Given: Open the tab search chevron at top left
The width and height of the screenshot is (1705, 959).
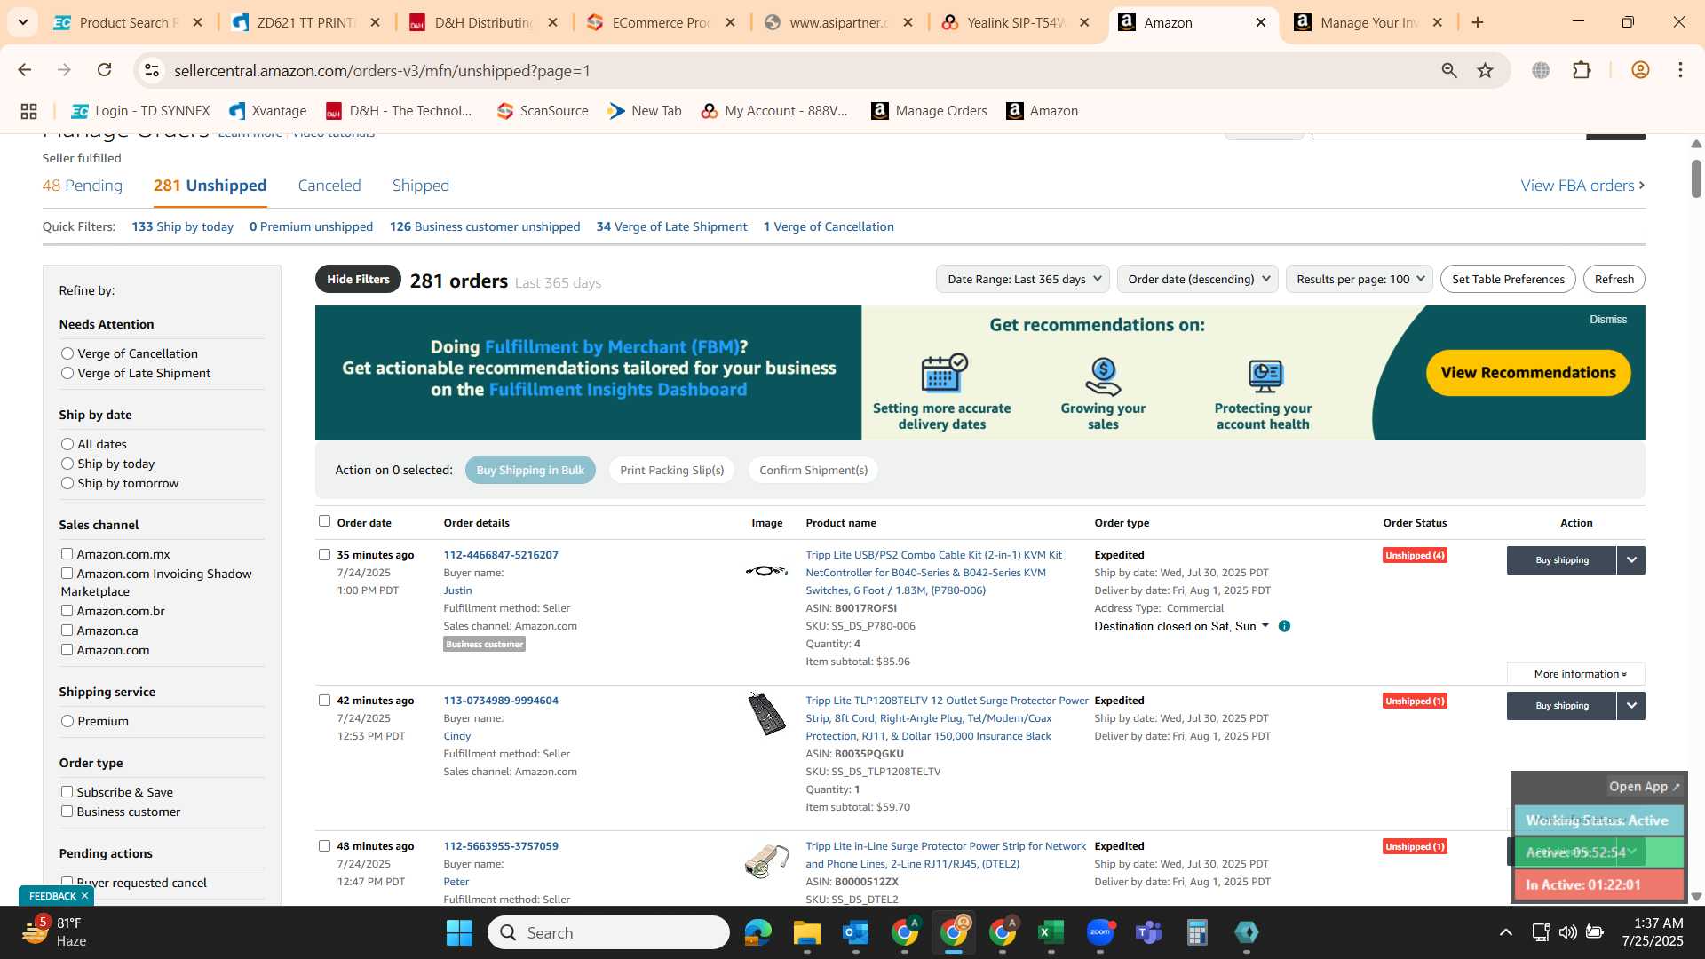Looking at the screenshot, I should (22, 22).
